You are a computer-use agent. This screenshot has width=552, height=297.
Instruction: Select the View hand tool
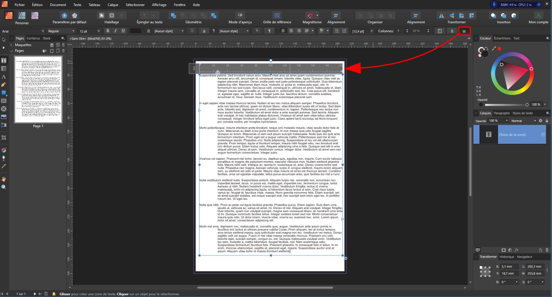[4, 179]
